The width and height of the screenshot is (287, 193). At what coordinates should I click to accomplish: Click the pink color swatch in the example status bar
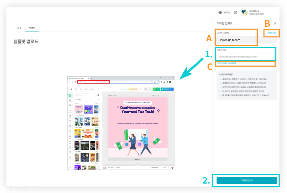click(104, 168)
